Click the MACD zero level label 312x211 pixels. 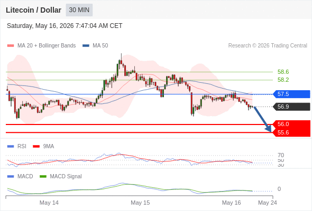[x=279, y=189]
